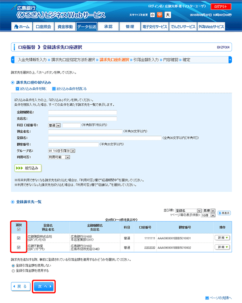
Task: Click the 金融機関名 input field
Action: [82, 113]
